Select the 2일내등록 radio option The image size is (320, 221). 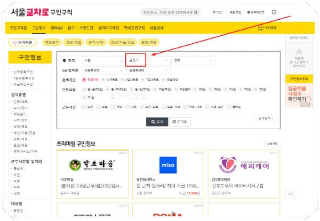click(122, 80)
